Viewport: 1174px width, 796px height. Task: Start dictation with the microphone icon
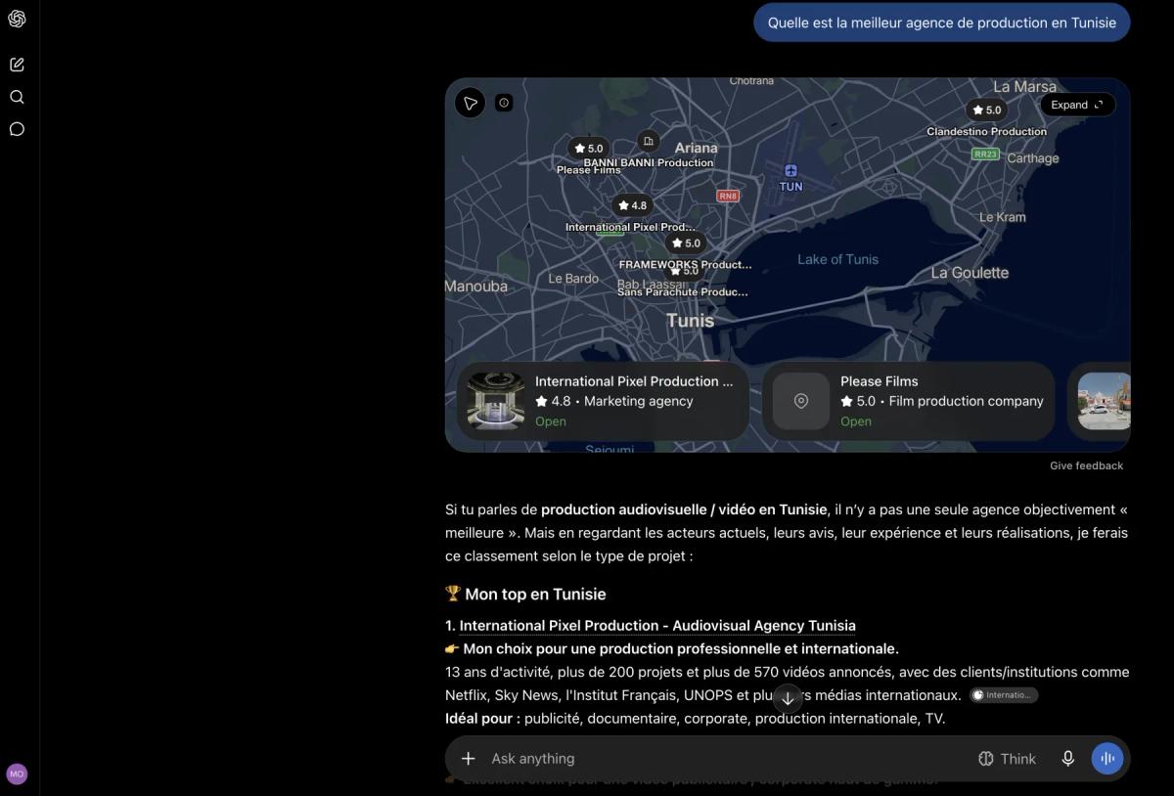[x=1068, y=758]
